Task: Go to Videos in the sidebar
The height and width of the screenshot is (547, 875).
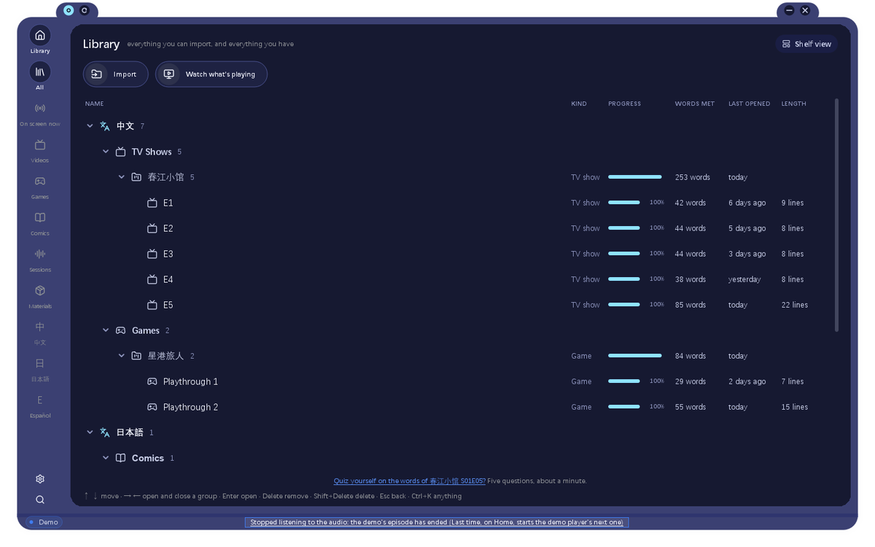Action: [x=40, y=150]
